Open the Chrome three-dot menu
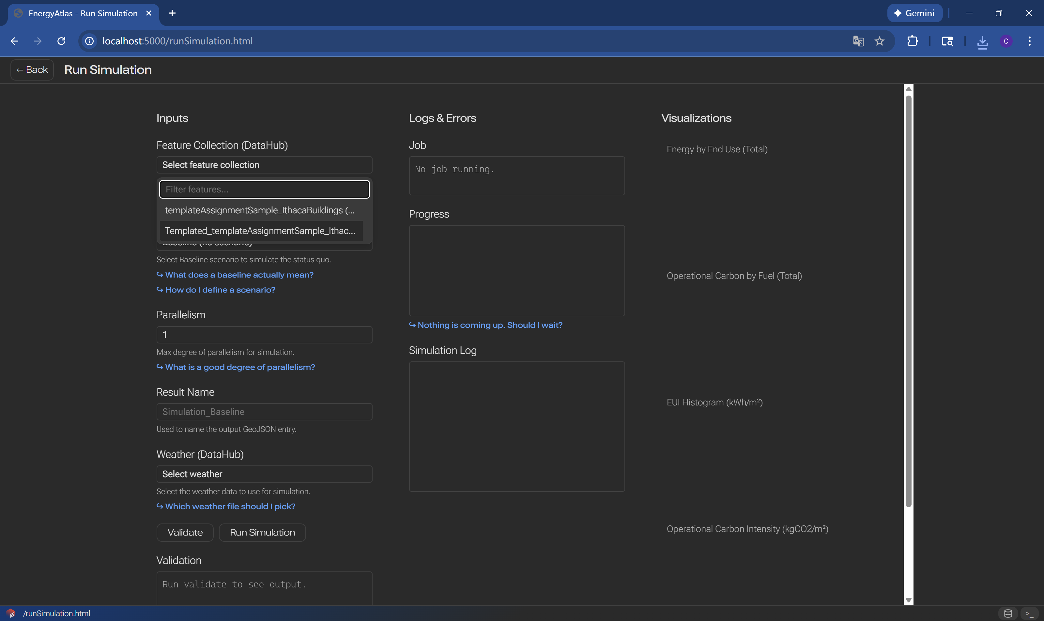Viewport: 1044px width, 621px height. (1029, 41)
